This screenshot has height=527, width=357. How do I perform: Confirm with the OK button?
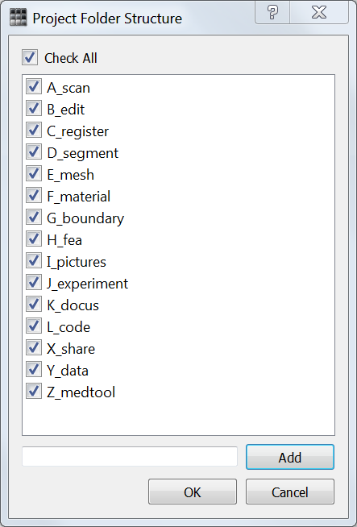193,492
